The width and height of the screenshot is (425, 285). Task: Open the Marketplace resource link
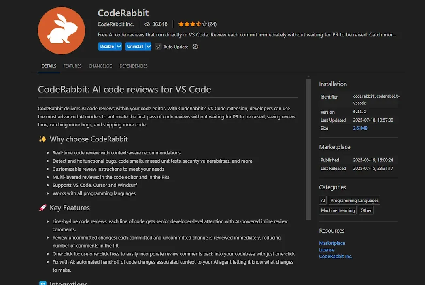click(x=332, y=243)
